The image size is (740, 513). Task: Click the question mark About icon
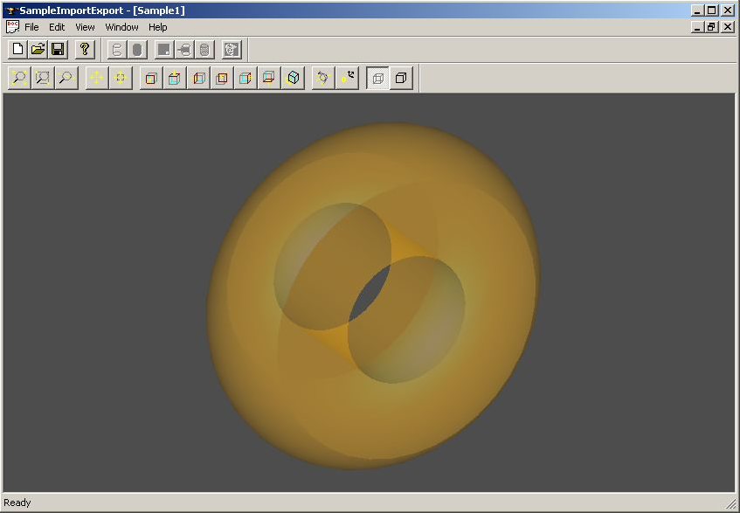[85, 50]
